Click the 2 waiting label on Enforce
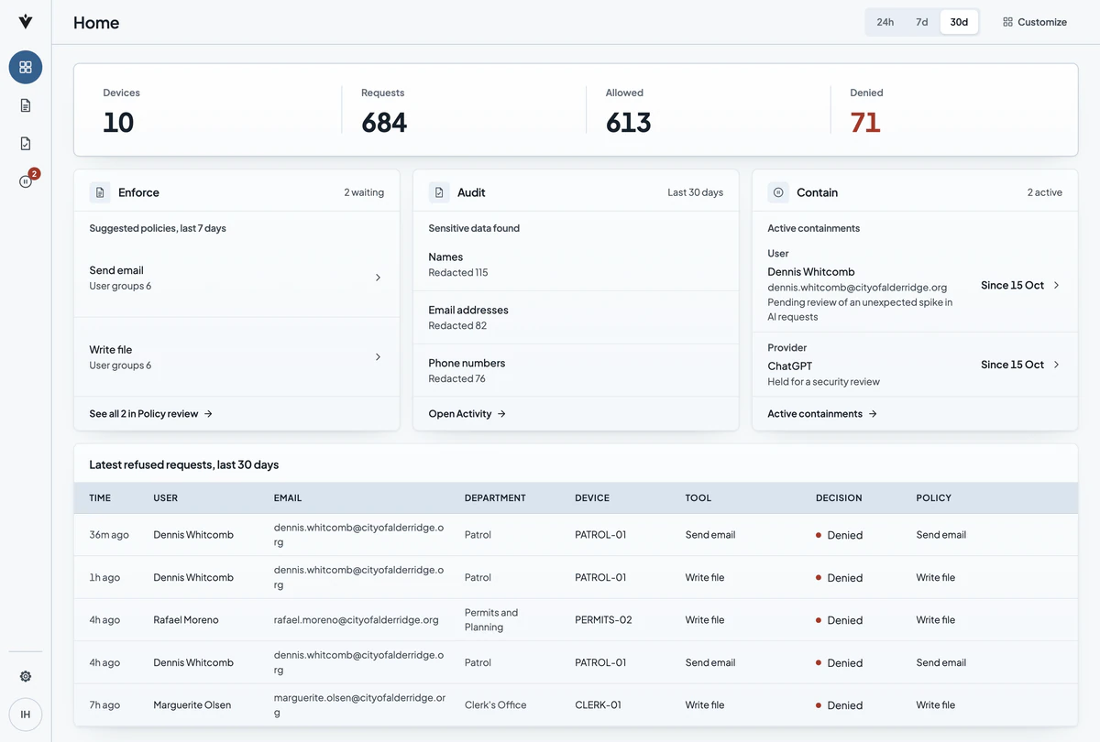This screenshot has height=742, width=1100. 364,192
